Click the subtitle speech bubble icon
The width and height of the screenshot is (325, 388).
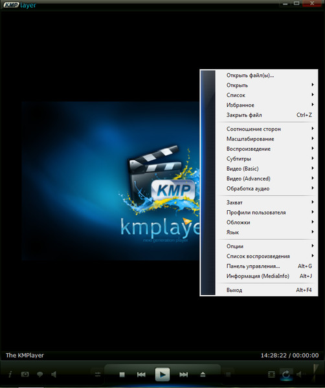coord(39,374)
